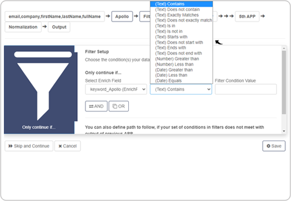This screenshot has height=201, width=291.
Task: Choose "(Text) Does not contain" condition
Action: point(181,9)
